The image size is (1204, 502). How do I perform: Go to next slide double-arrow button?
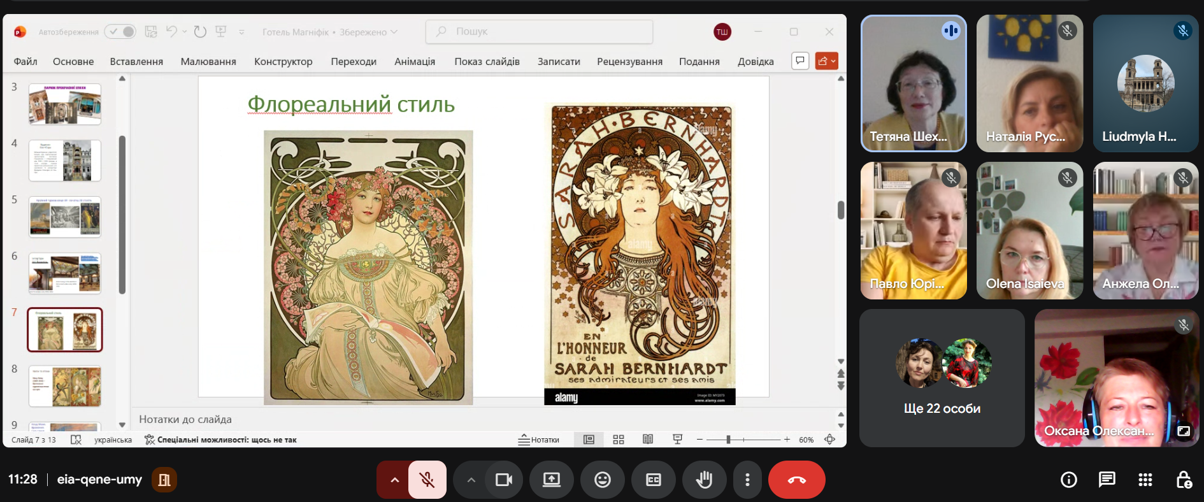pyautogui.click(x=841, y=385)
